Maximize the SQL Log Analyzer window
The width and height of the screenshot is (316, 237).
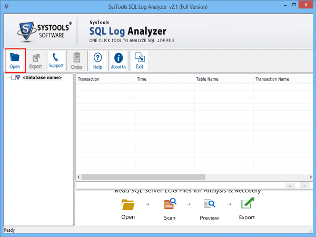(294, 5)
